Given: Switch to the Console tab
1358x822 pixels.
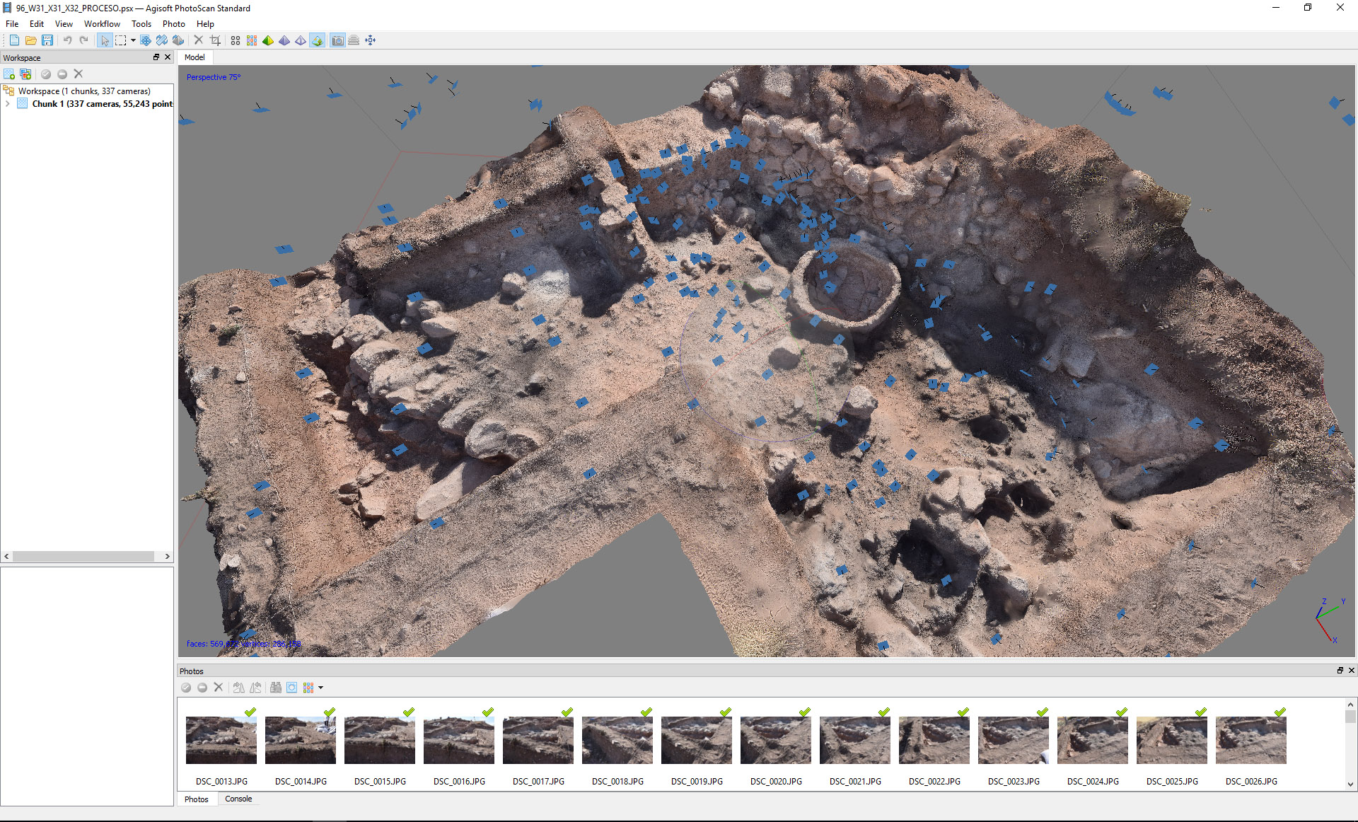Looking at the screenshot, I should [238, 799].
